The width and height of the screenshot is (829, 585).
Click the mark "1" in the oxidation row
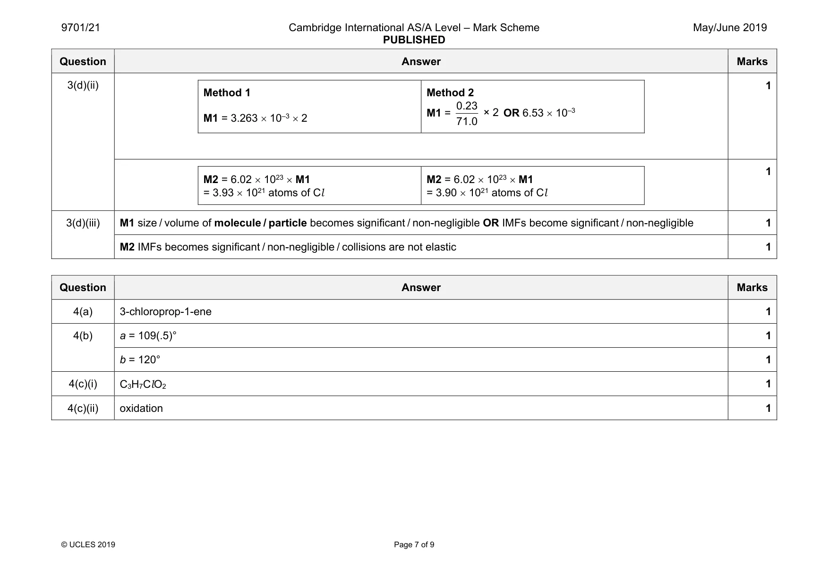768,408
